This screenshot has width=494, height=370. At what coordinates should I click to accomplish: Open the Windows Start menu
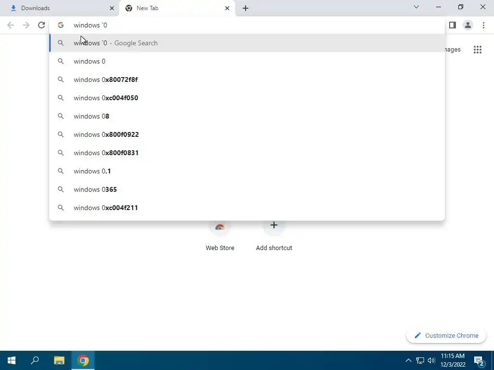pyautogui.click(x=12, y=360)
